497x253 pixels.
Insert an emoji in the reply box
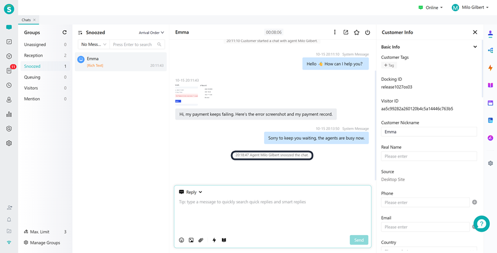(x=181, y=240)
